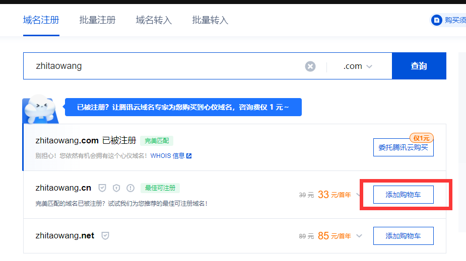Open the WHOIS 信息 link
This screenshot has width=466, height=261.
[167, 156]
